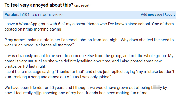Click the quoted "*my name* looks a state" text
Viewport: 179px width, 99px height.
(x=89, y=42)
